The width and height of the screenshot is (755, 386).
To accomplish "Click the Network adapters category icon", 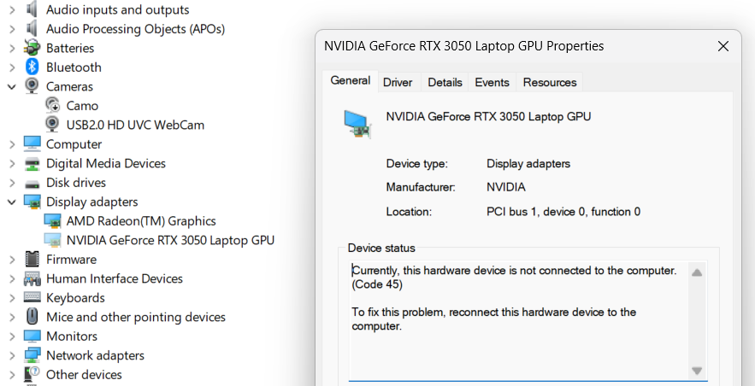I will tap(32, 355).
